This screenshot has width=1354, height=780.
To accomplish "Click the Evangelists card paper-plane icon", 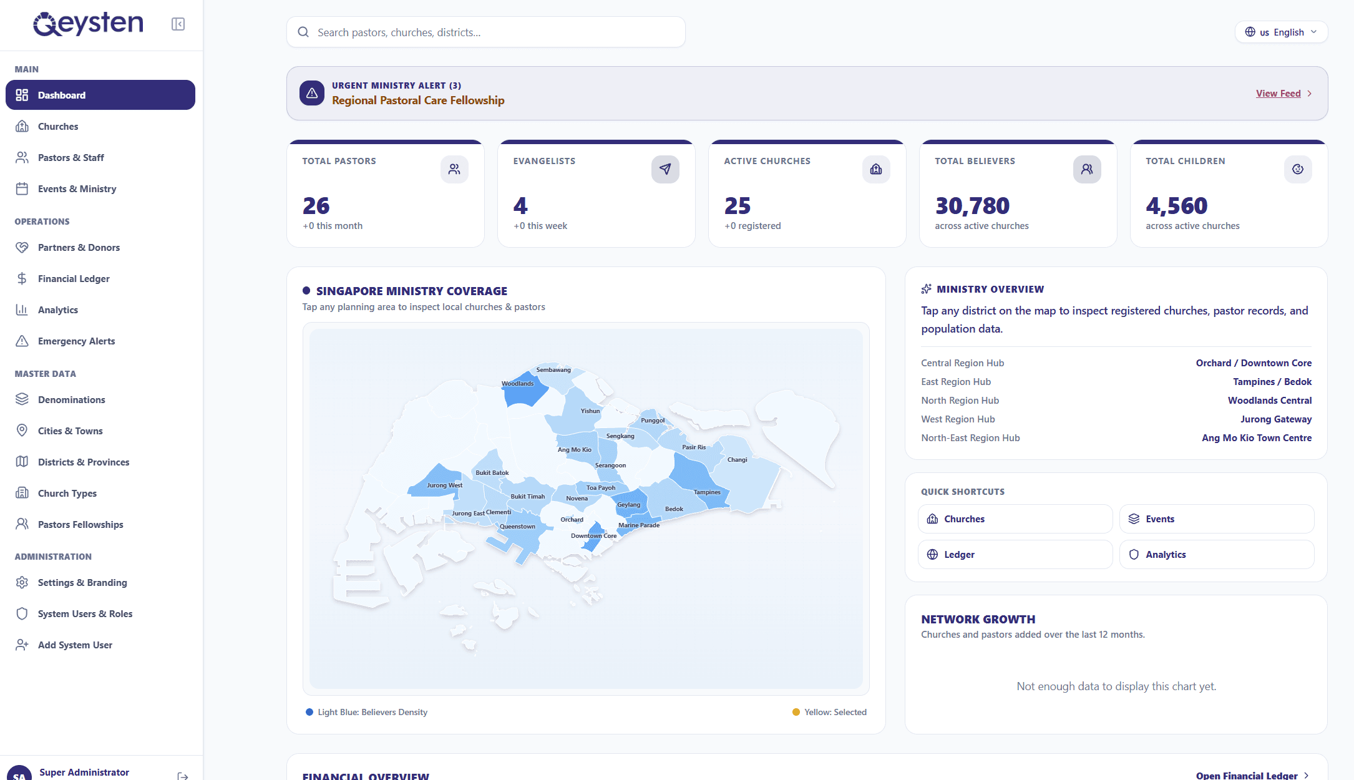I will [x=665, y=169].
